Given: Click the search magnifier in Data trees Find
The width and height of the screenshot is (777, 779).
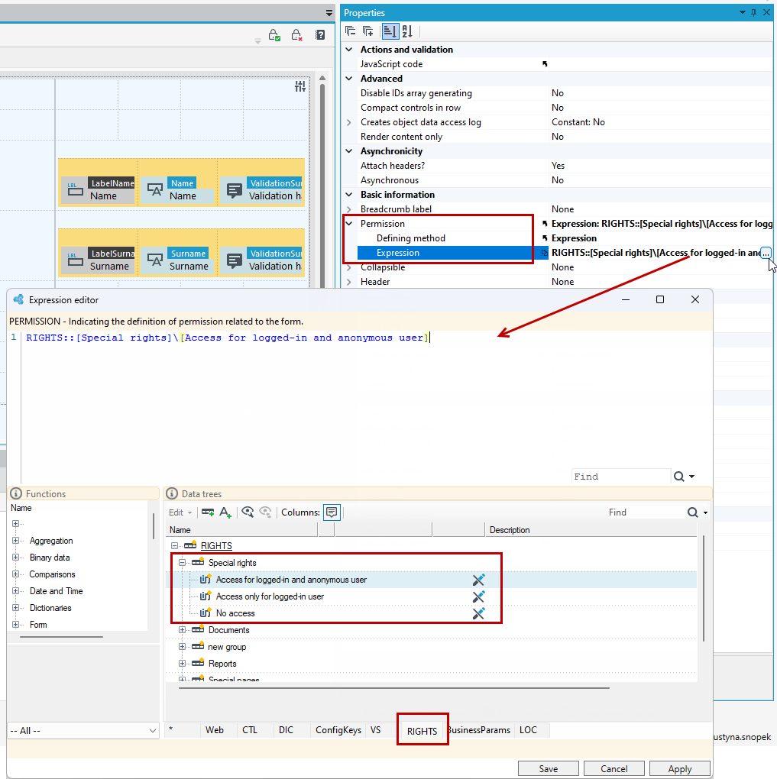Looking at the screenshot, I should point(692,512).
